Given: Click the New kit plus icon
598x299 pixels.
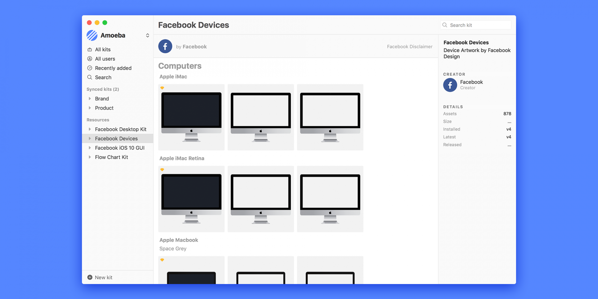Looking at the screenshot, I should [x=90, y=278].
